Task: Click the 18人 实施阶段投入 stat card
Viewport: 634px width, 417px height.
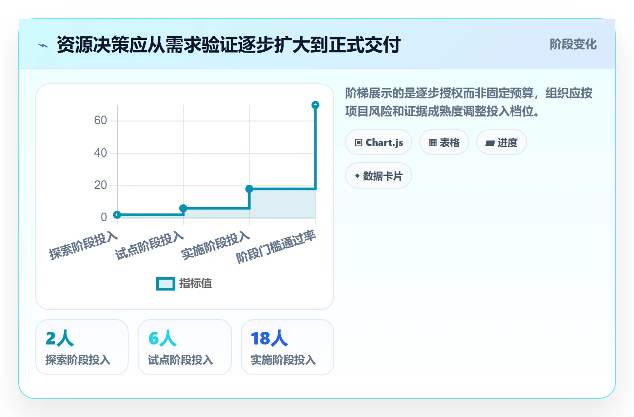Action: tap(288, 347)
